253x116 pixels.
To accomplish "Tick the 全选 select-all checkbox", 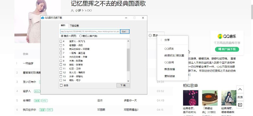I will pos(61,85).
